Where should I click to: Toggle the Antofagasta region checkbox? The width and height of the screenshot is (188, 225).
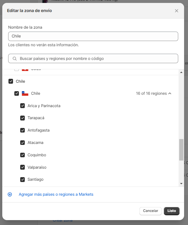pyautogui.click(x=22, y=130)
